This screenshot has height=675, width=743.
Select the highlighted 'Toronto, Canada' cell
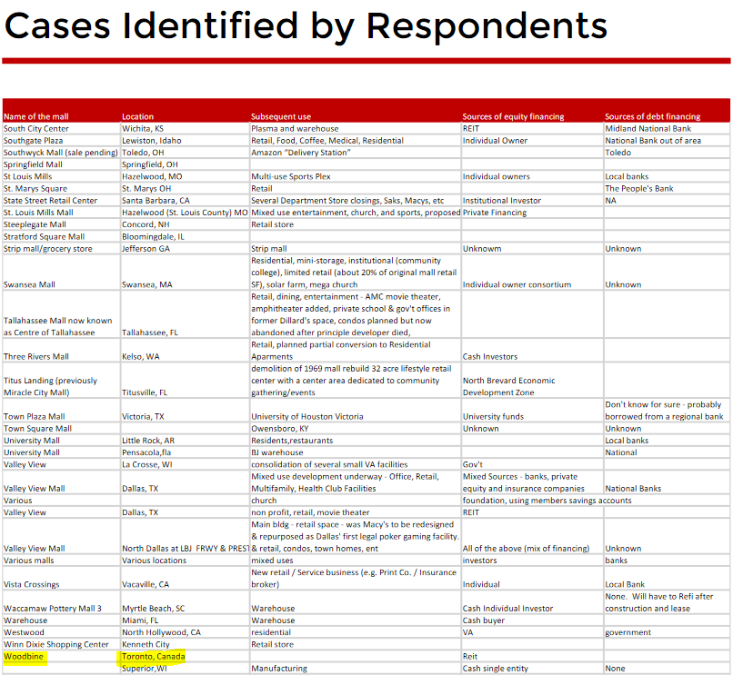(153, 656)
